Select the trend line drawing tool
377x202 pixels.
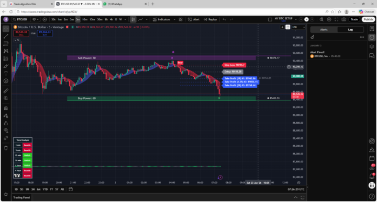[6, 36]
